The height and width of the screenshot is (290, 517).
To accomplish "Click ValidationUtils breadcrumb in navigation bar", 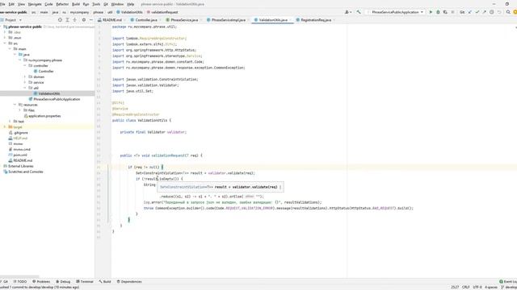I will pyautogui.click(x=129, y=12).
